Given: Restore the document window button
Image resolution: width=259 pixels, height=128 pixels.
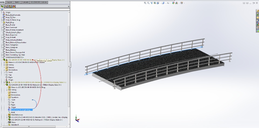Looking at the screenshot, I should point(253,3).
